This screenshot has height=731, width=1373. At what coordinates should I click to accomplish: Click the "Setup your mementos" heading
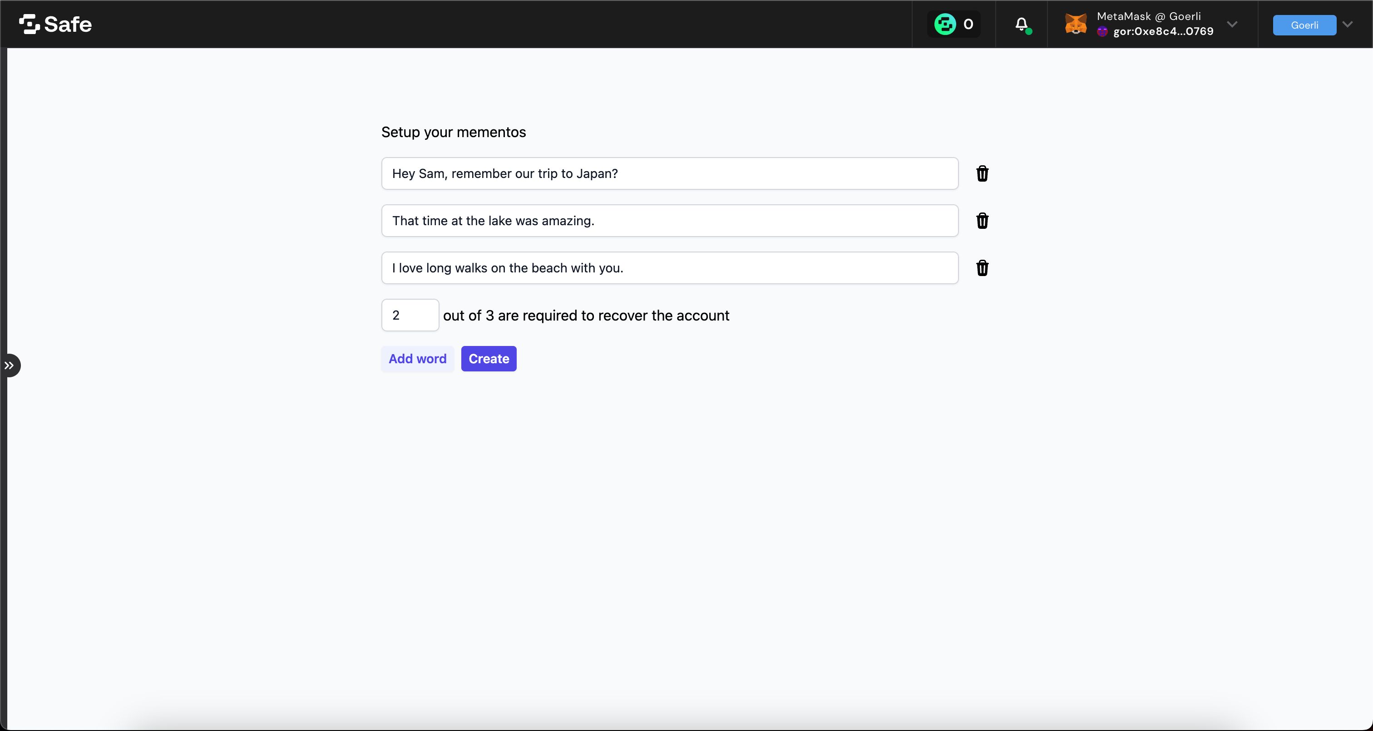coord(454,132)
